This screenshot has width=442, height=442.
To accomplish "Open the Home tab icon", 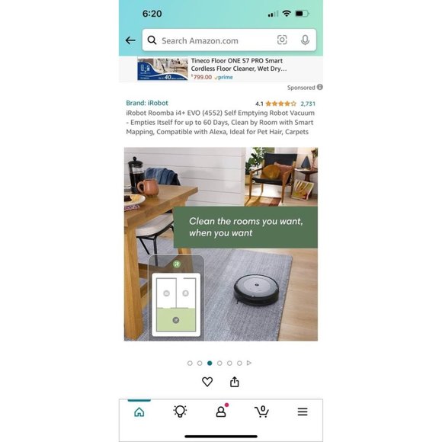I will coord(139,412).
